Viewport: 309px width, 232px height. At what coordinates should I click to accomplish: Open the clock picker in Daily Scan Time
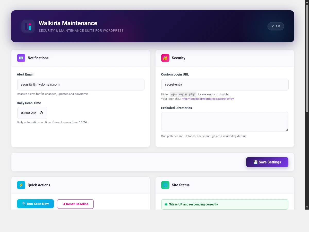coord(41,113)
